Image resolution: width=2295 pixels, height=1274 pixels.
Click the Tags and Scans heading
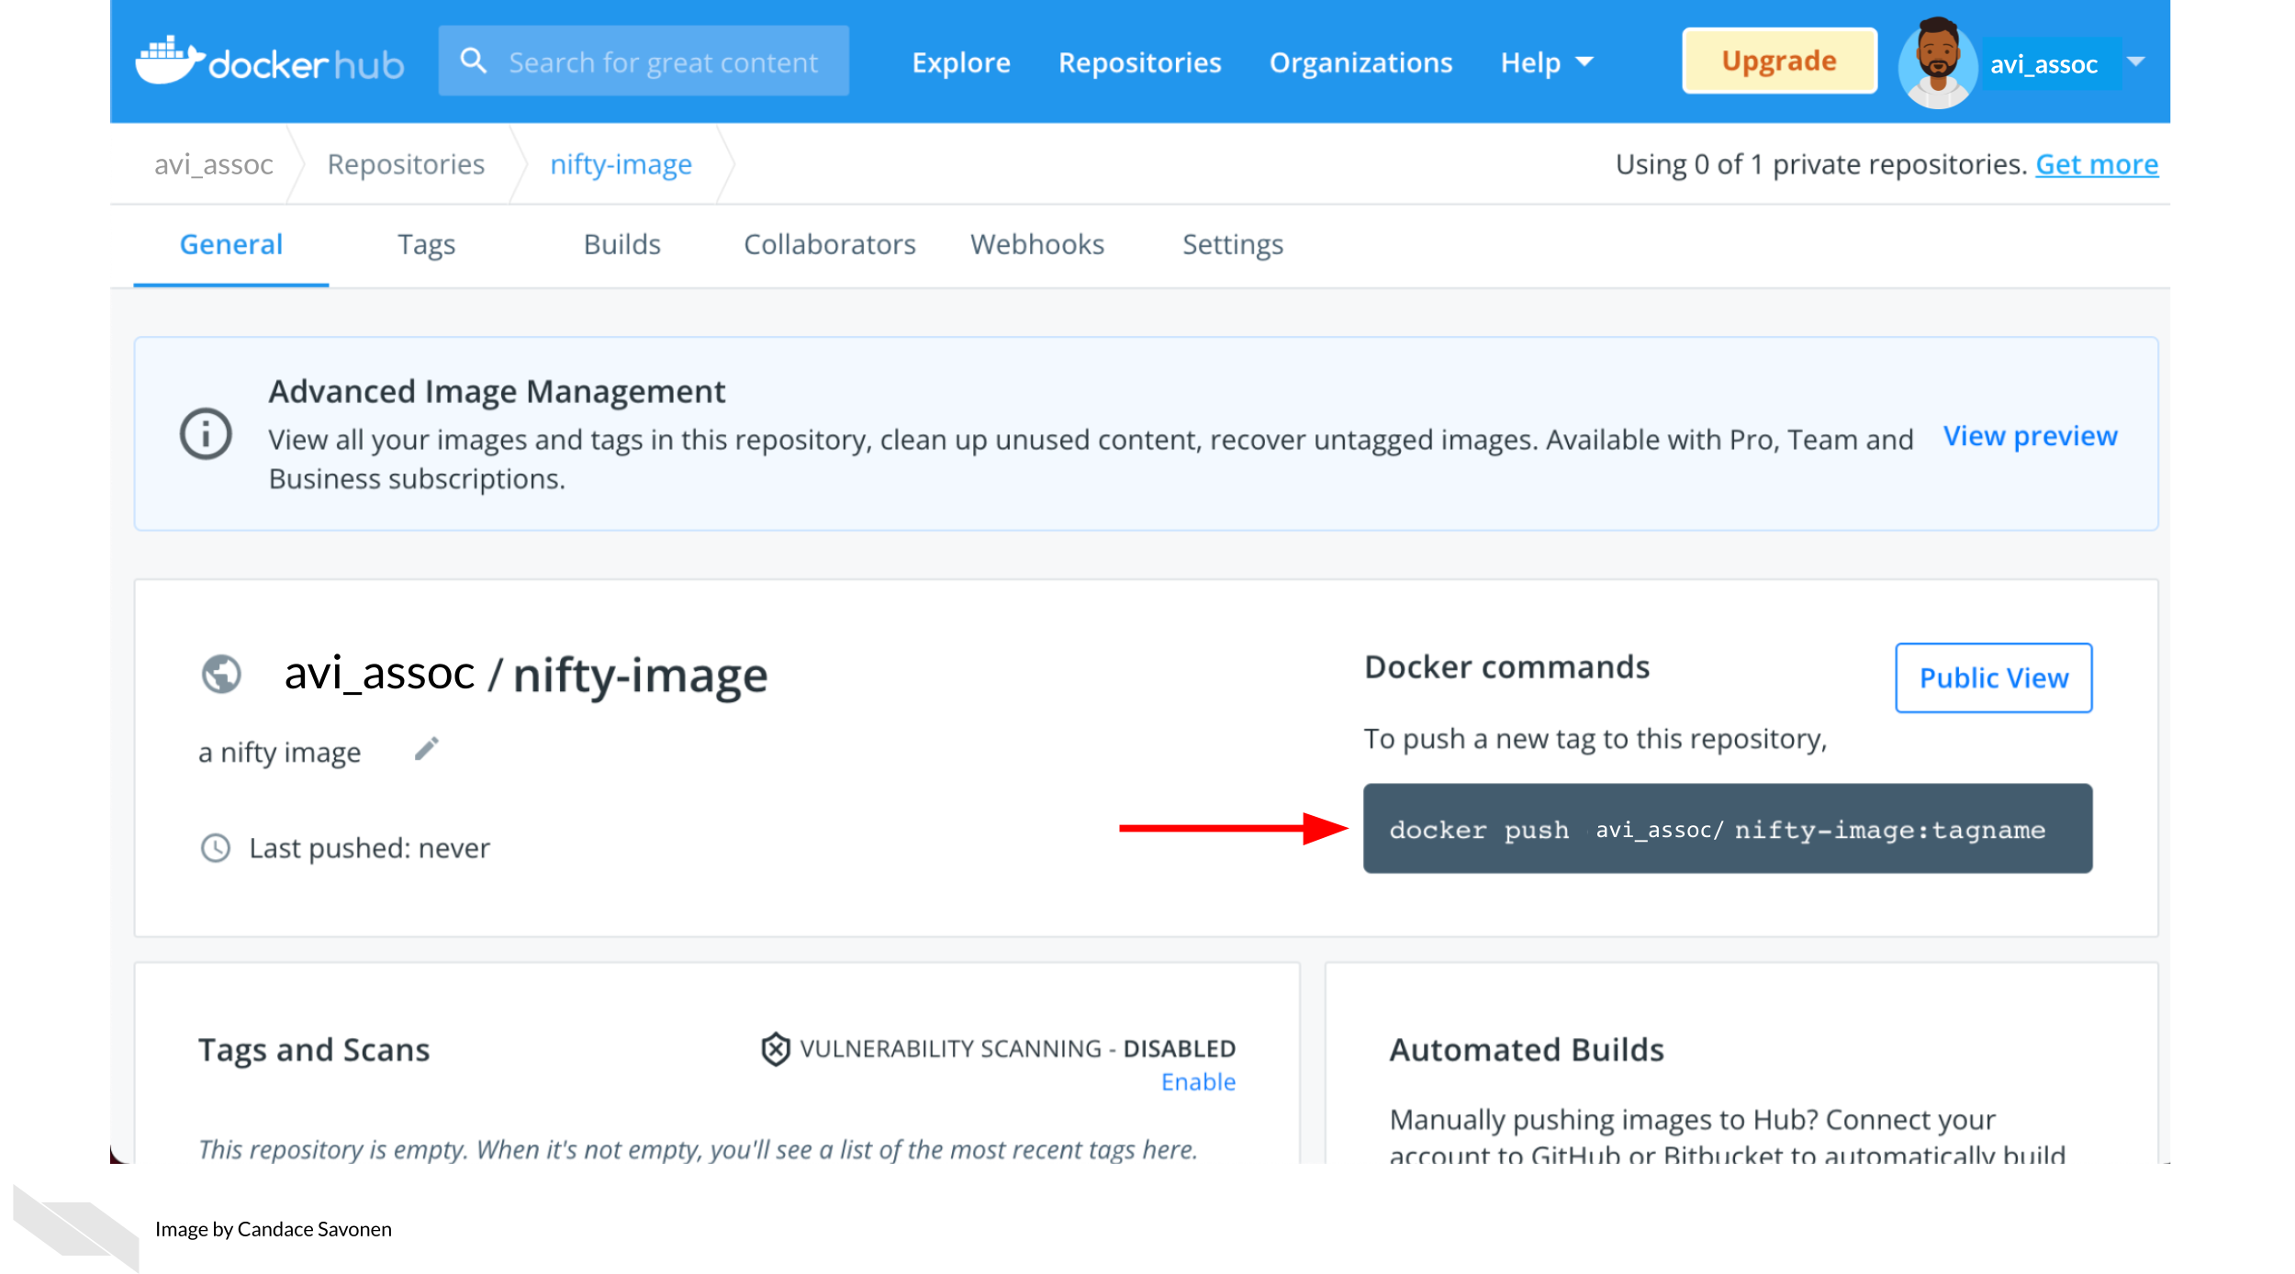click(x=314, y=1050)
